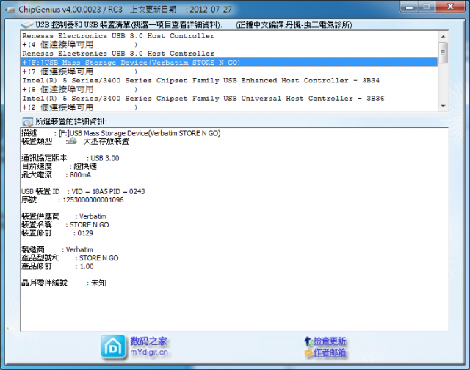The height and width of the screenshot is (370, 470).
Task: Click the device list scrollbar thumb
Action: (444, 52)
